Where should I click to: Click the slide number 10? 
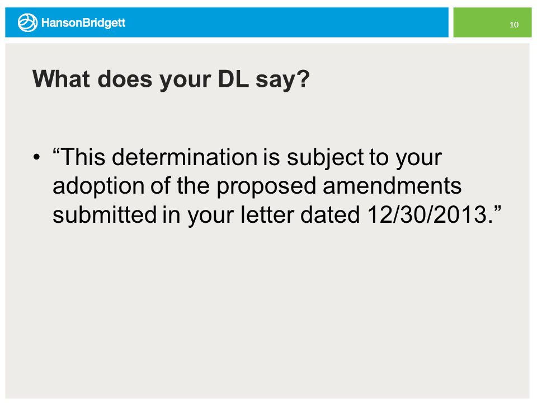click(x=514, y=25)
